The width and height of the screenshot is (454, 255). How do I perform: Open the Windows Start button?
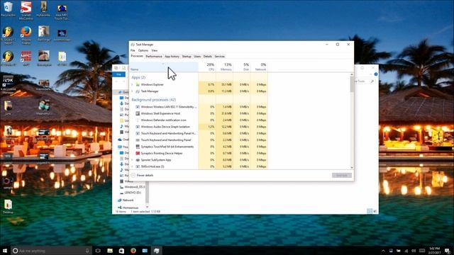[x=5, y=251]
